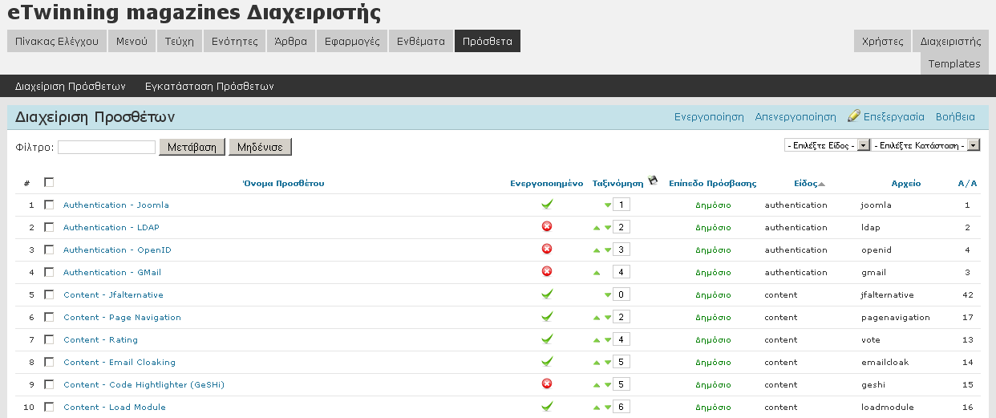Open the Επιλέξτε Κατάσταση dropdown
Viewport: 996px width, 418px height.
coord(926,145)
